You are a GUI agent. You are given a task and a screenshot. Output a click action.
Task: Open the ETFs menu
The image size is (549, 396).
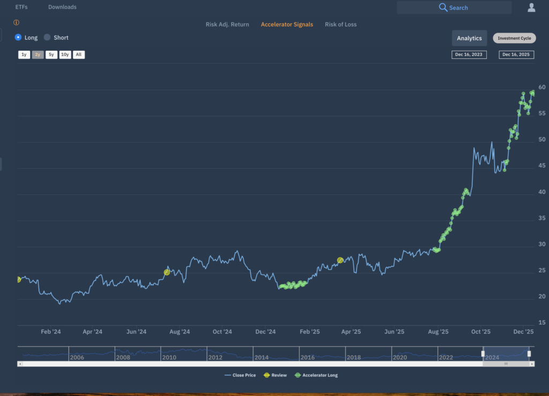(21, 7)
